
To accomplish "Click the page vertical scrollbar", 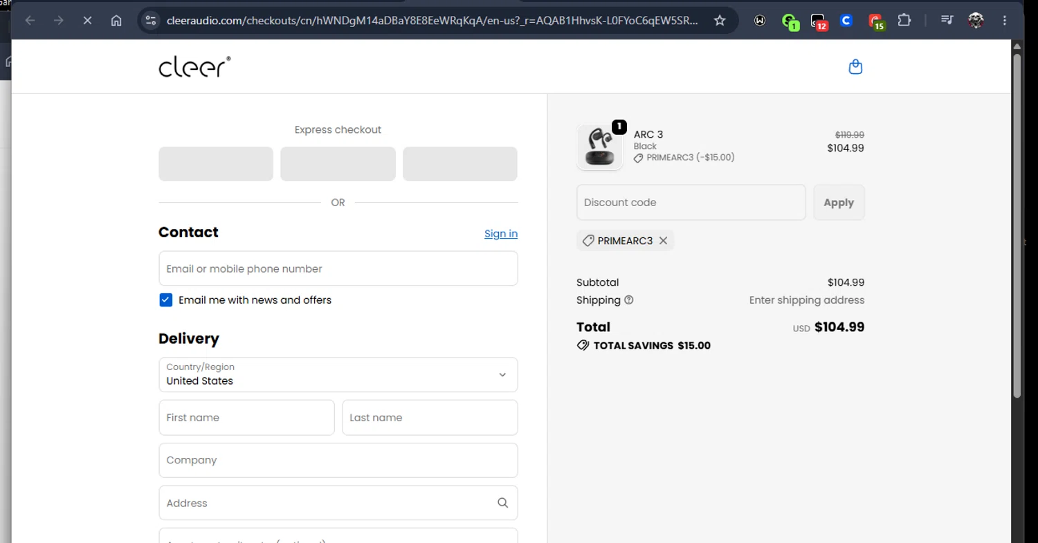I will (x=1017, y=225).
